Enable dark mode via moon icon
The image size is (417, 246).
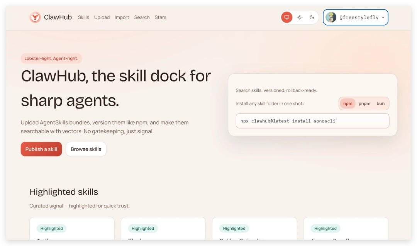click(311, 17)
